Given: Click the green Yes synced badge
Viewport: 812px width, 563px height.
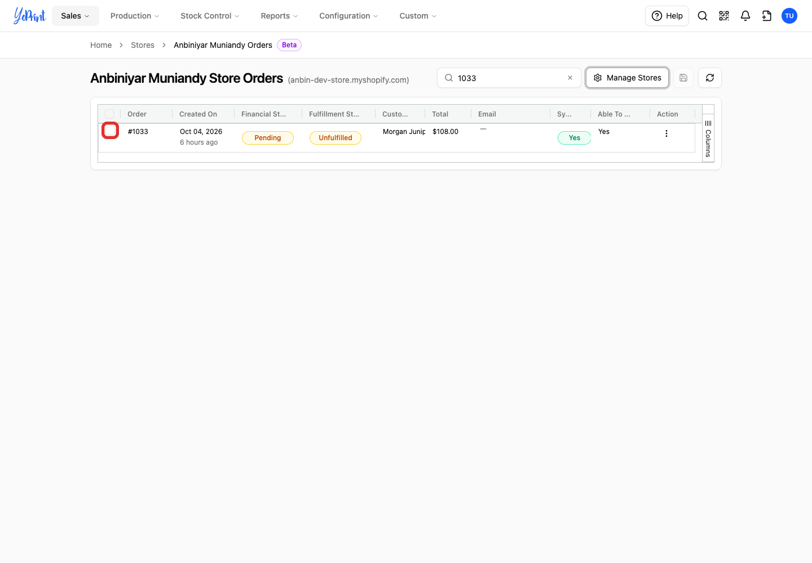Looking at the screenshot, I should 575,138.
